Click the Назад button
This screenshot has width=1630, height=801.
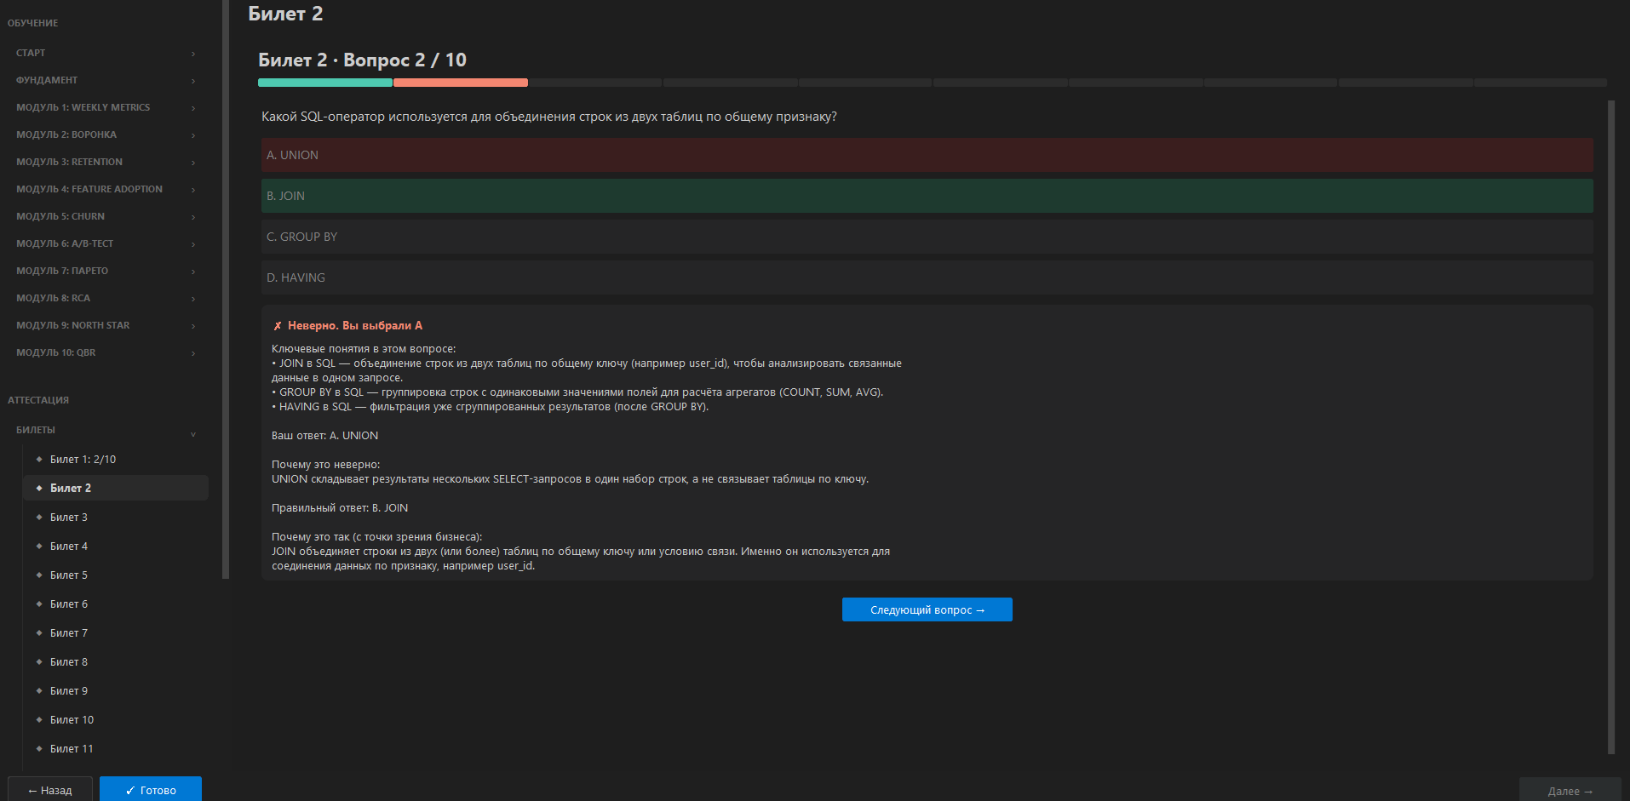tap(49, 791)
